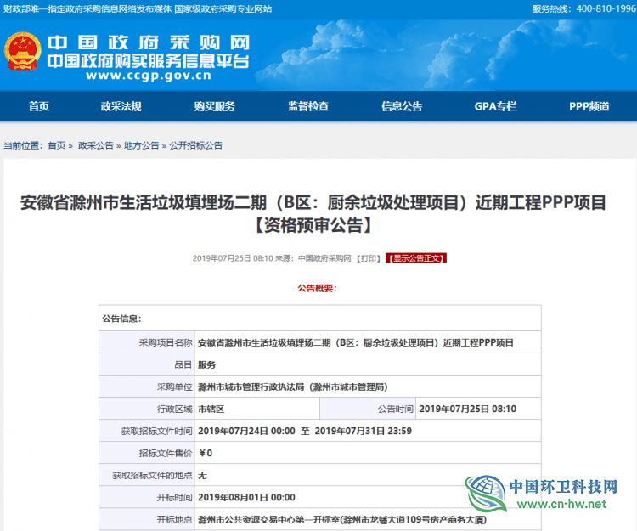Open the 政采法规 navigation tab
The height and width of the screenshot is (531, 637).
point(121,106)
